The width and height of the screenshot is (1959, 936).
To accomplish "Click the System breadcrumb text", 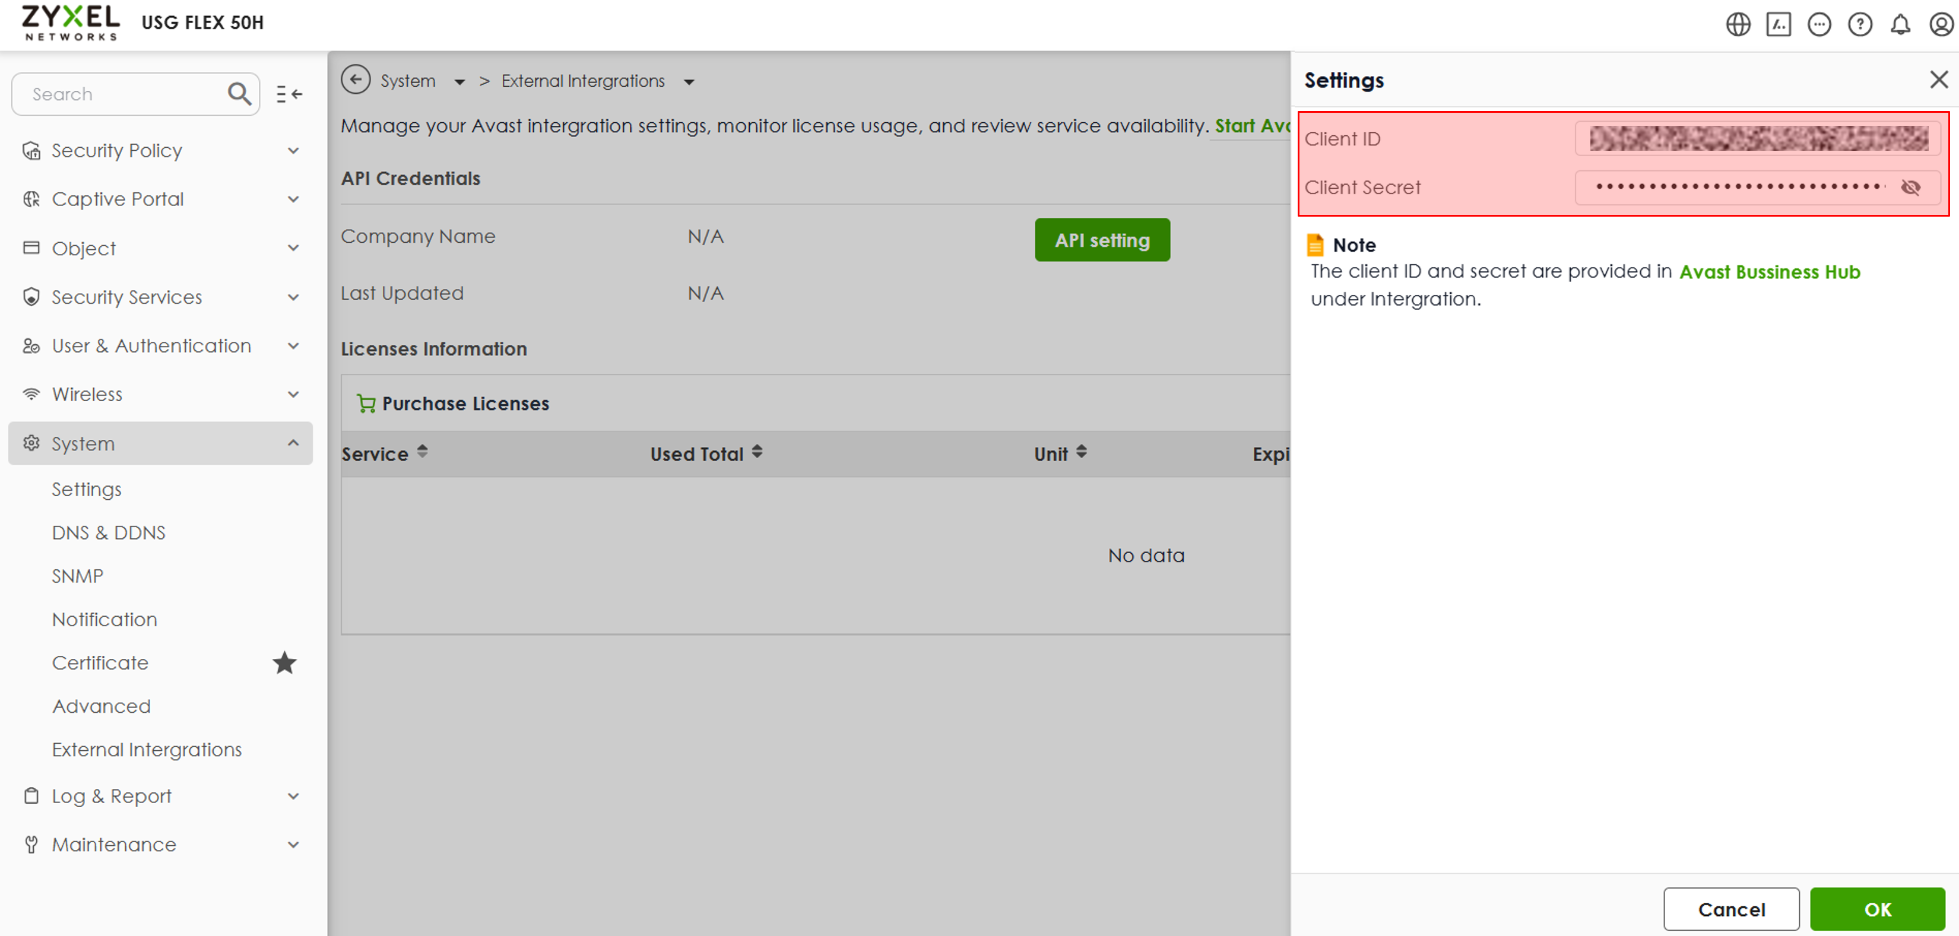I will pos(408,81).
